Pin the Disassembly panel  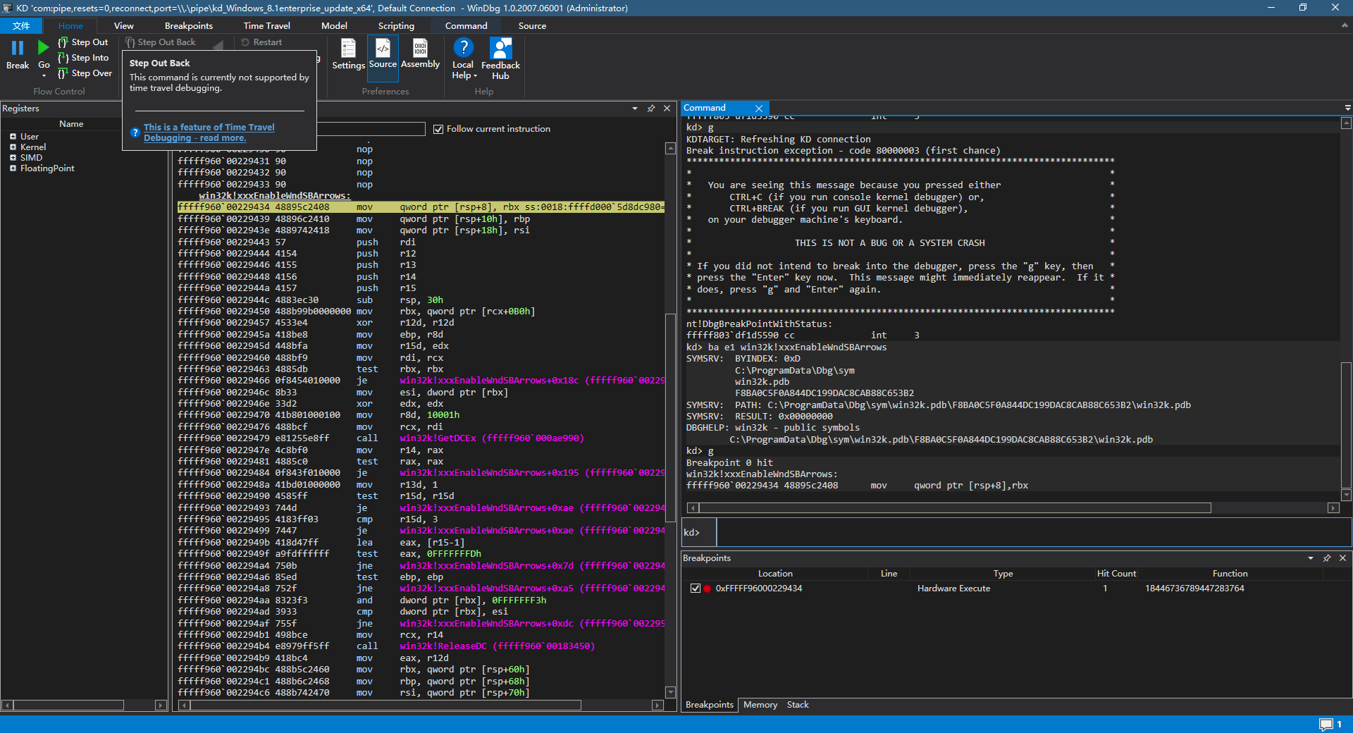coord(651,109)
